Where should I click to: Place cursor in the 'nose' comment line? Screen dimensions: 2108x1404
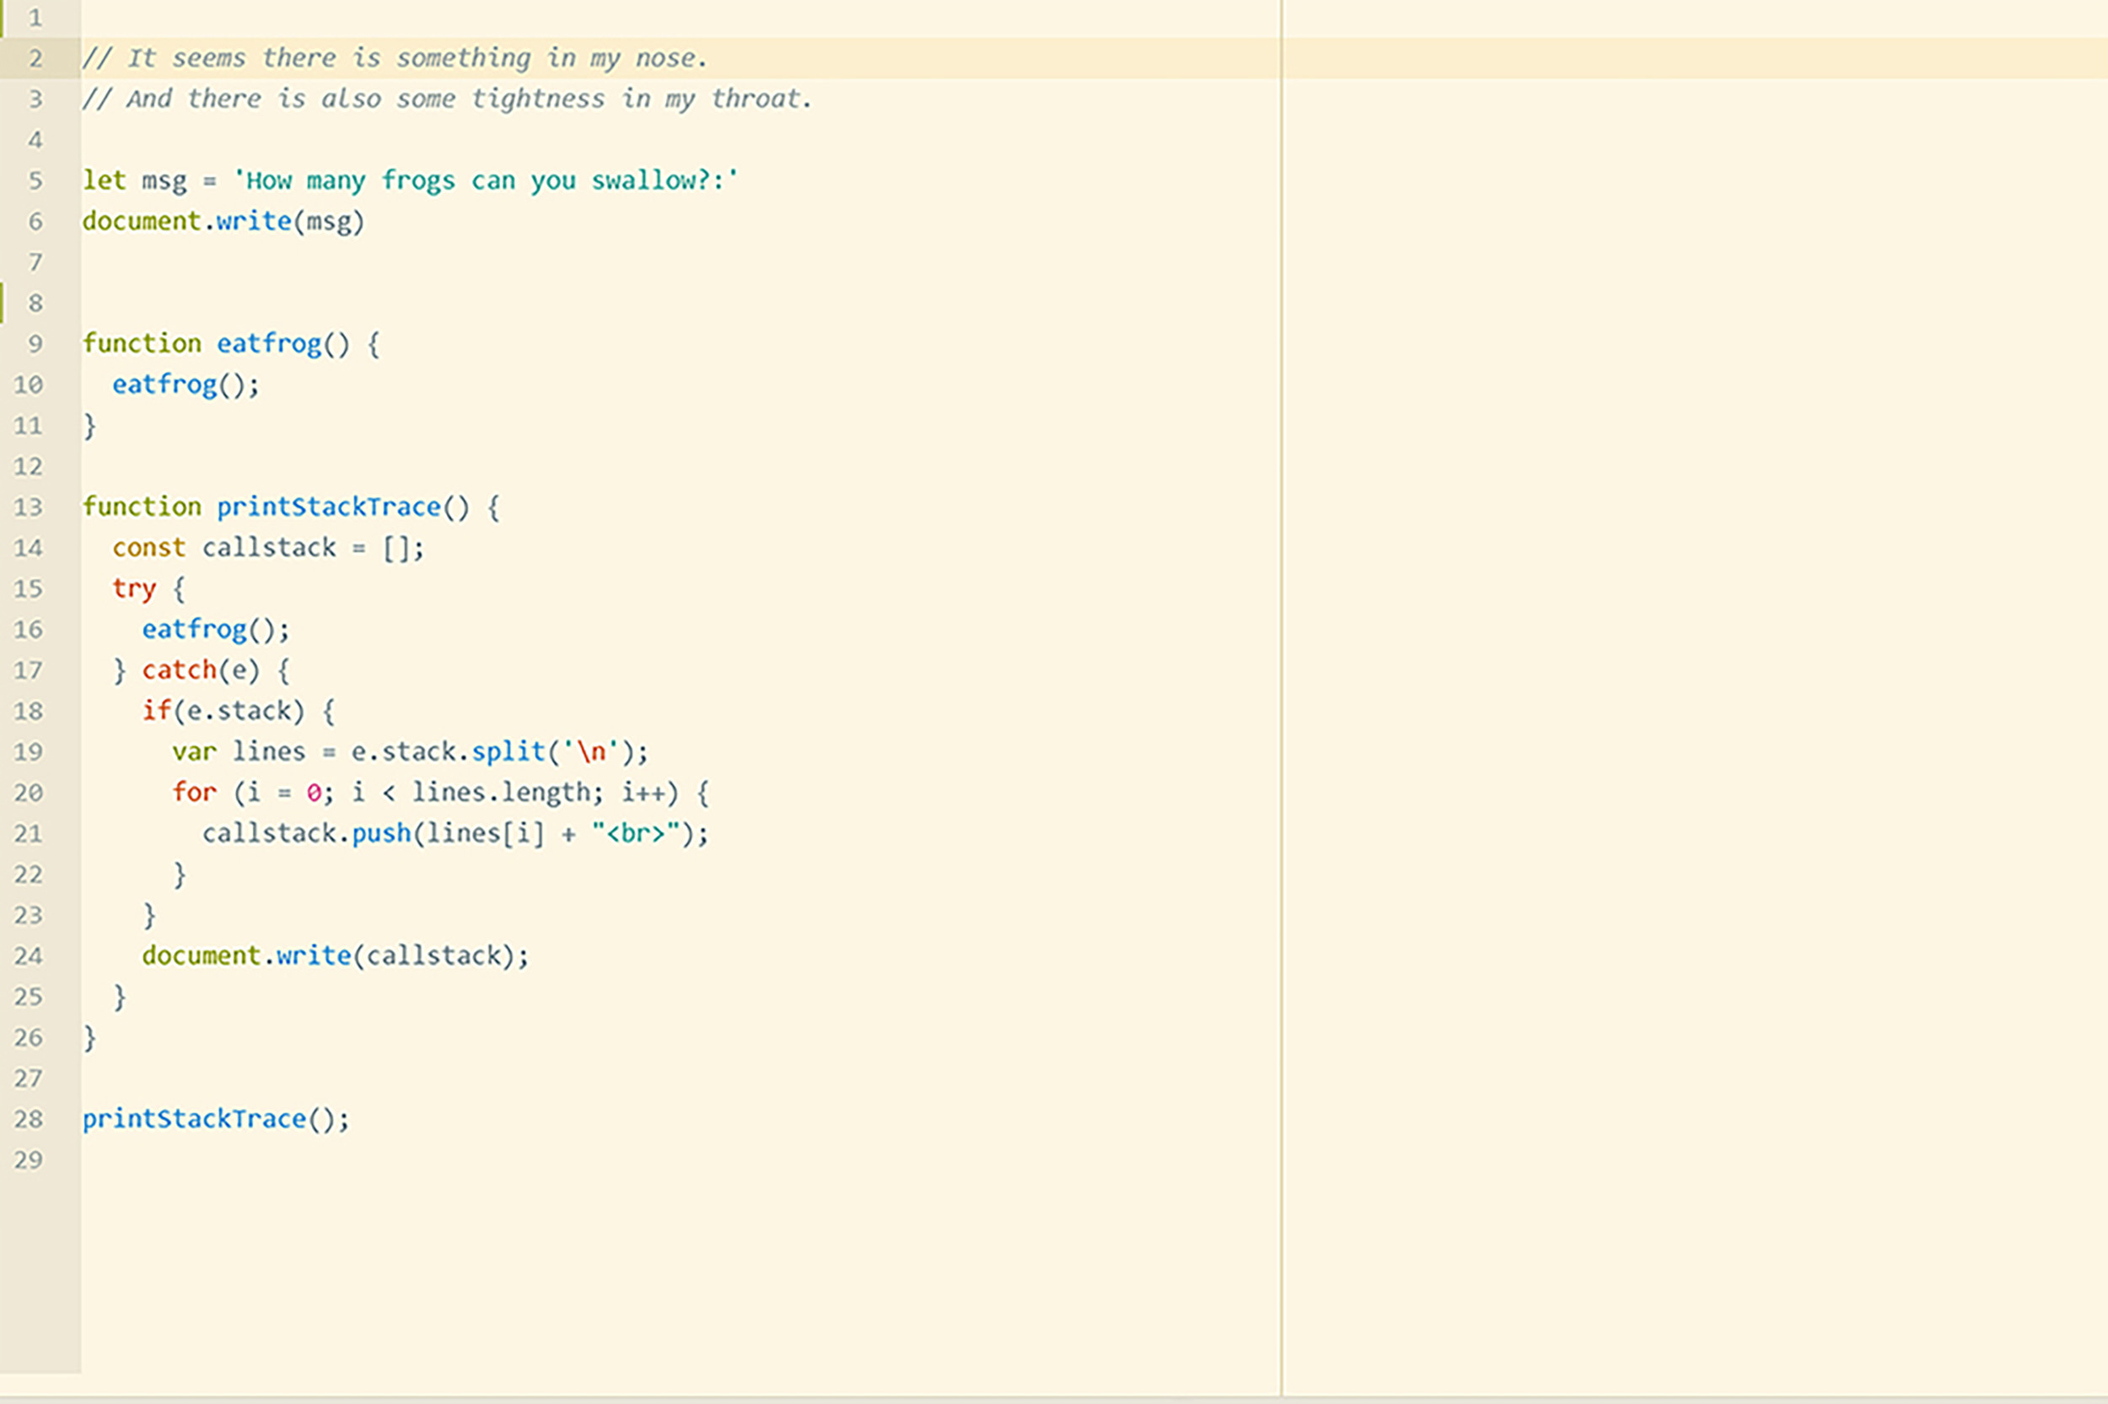click(394, 59)
